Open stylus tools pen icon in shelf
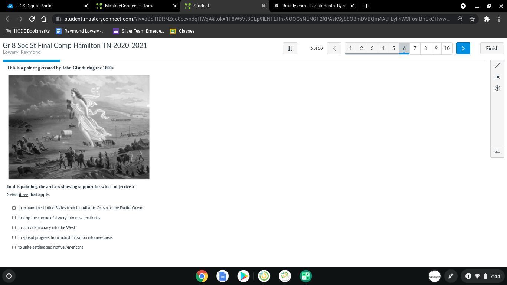This screenshot has height=285, width=507. (x=451, y=276)
